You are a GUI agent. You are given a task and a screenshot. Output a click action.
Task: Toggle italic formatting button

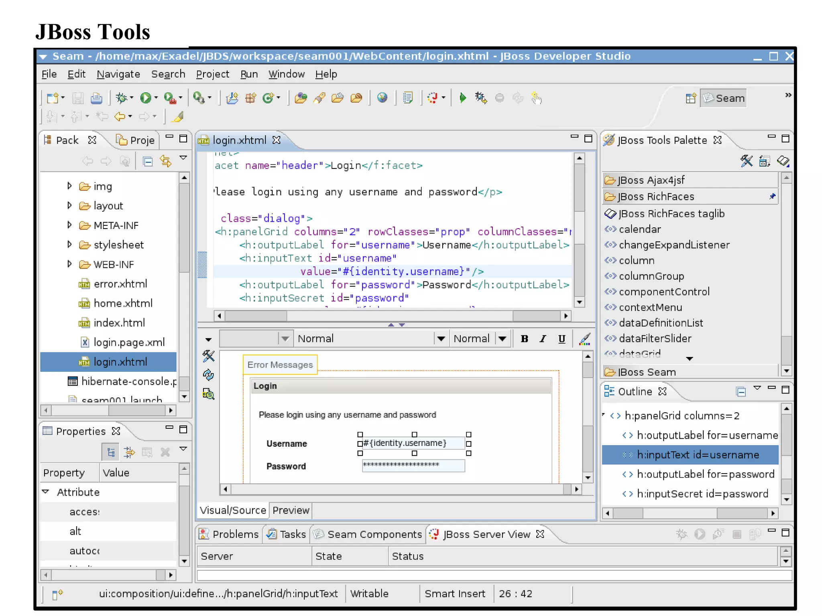(x=543, y=339)
